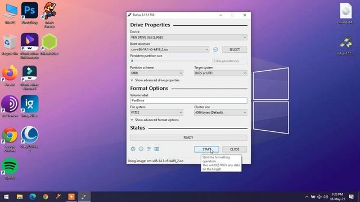The width and height of the screenshot is (360, 202).
Task: Open the Photoshop desktop shortcut
Action: pos(30,13)
